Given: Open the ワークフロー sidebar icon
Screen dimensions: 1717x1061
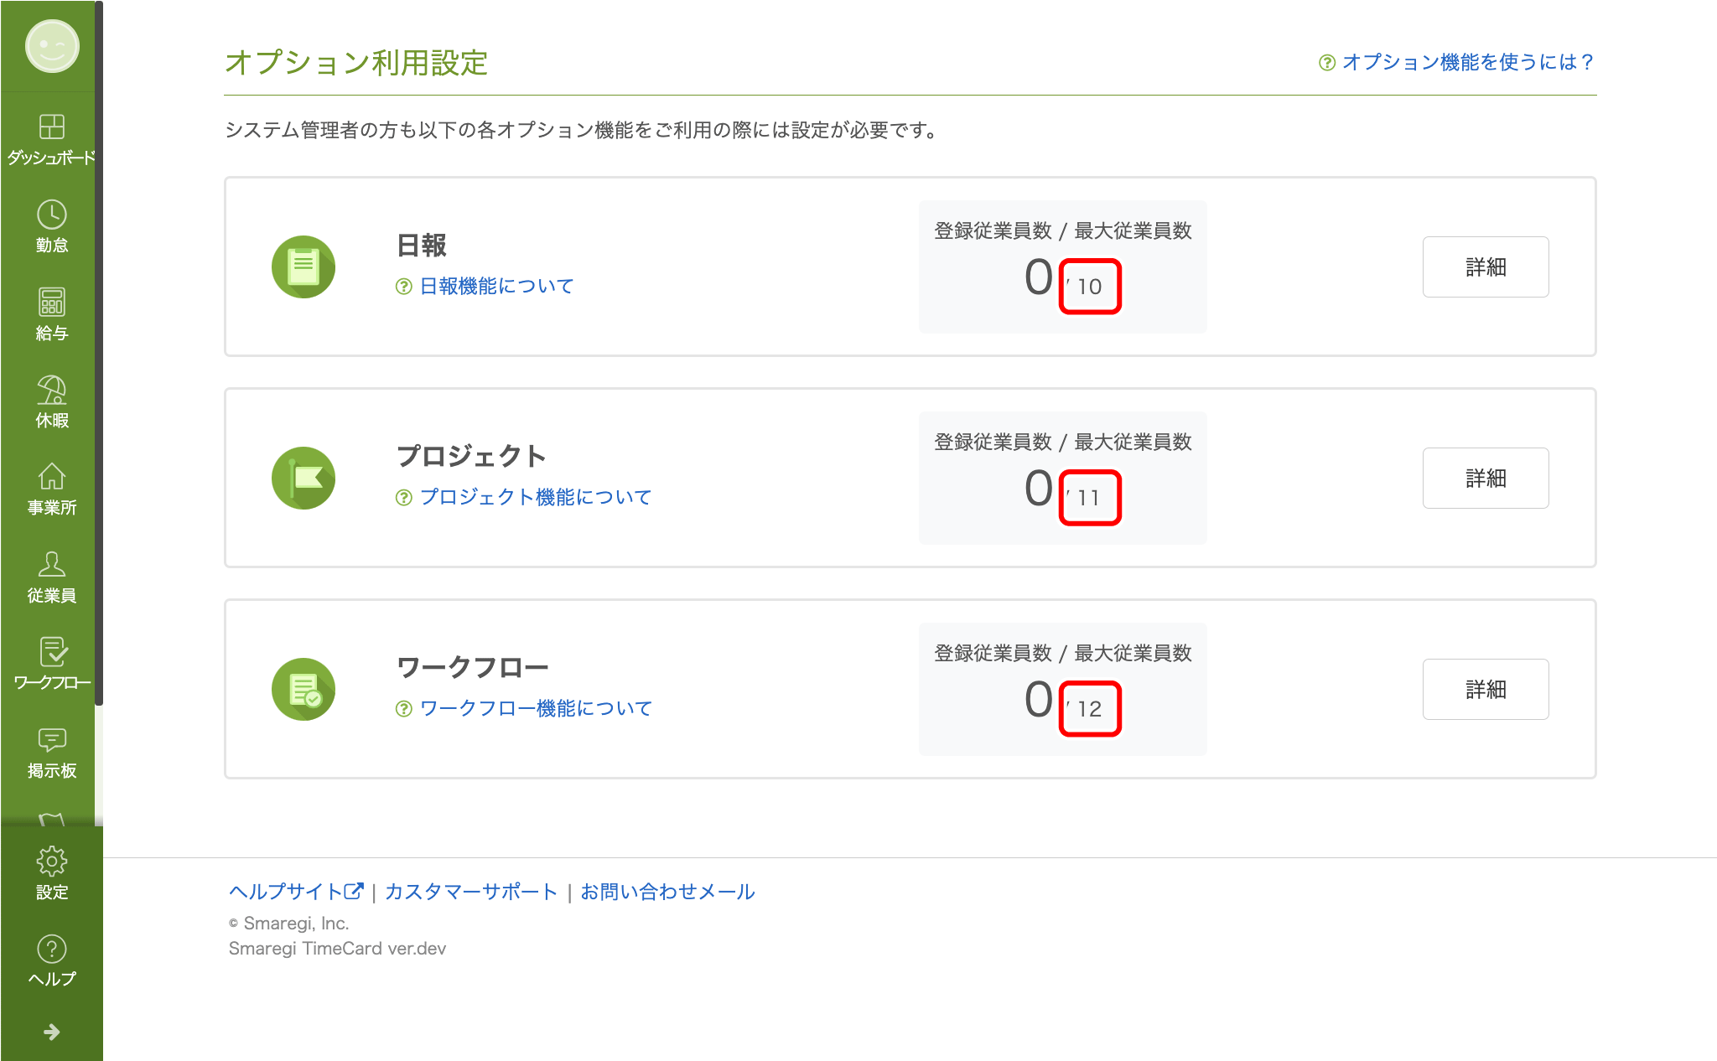Looking at the screenshot, I should [52, 651].
